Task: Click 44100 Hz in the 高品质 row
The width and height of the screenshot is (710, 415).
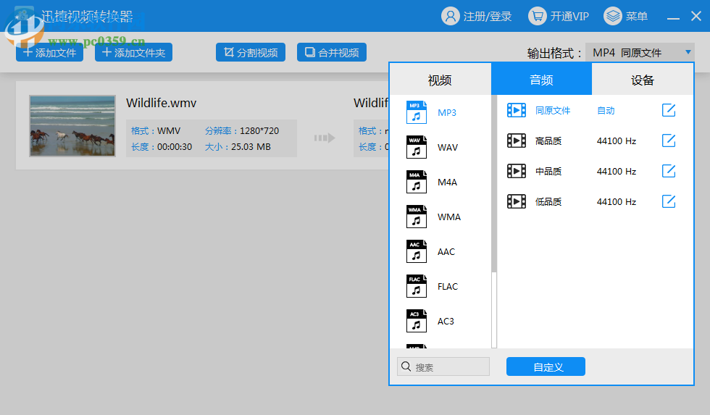Action: point(617,141)
